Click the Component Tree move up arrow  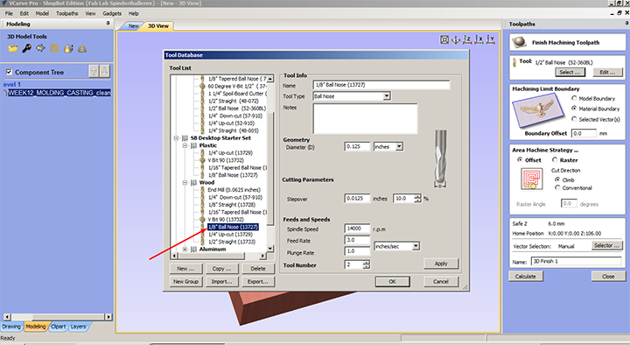(x=94, y=72)
